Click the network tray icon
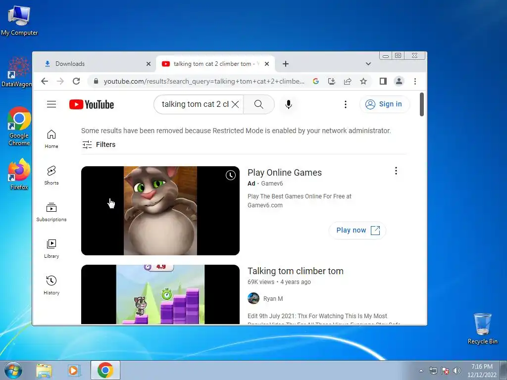Image resolution: width=507 pixels, height=380 pixels. tap(433, 371)
